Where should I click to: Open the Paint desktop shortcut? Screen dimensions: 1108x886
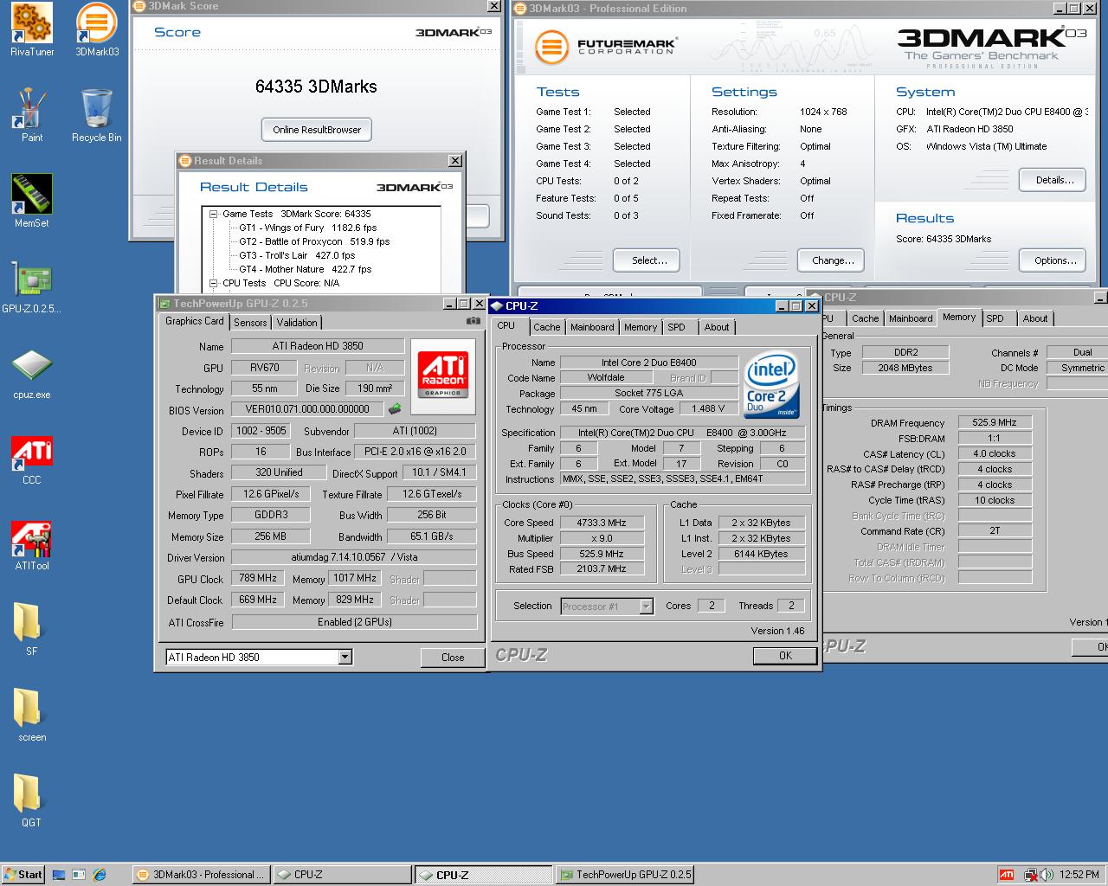[x=32, y=115]
